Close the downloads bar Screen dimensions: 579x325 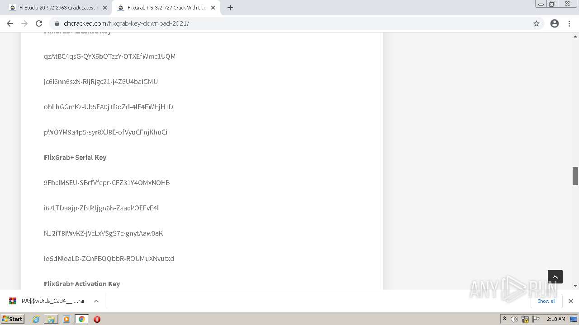(570, 301)
